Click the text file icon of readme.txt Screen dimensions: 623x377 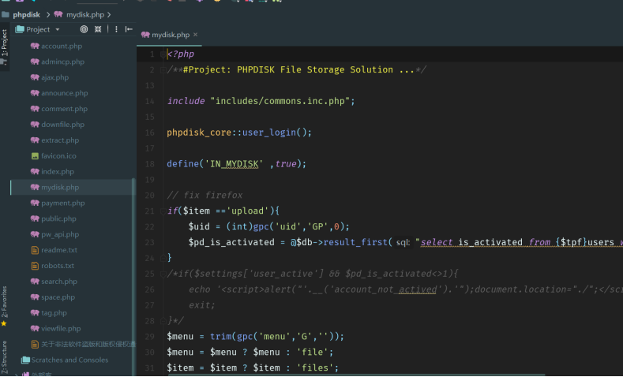click(x=35, y=250)
